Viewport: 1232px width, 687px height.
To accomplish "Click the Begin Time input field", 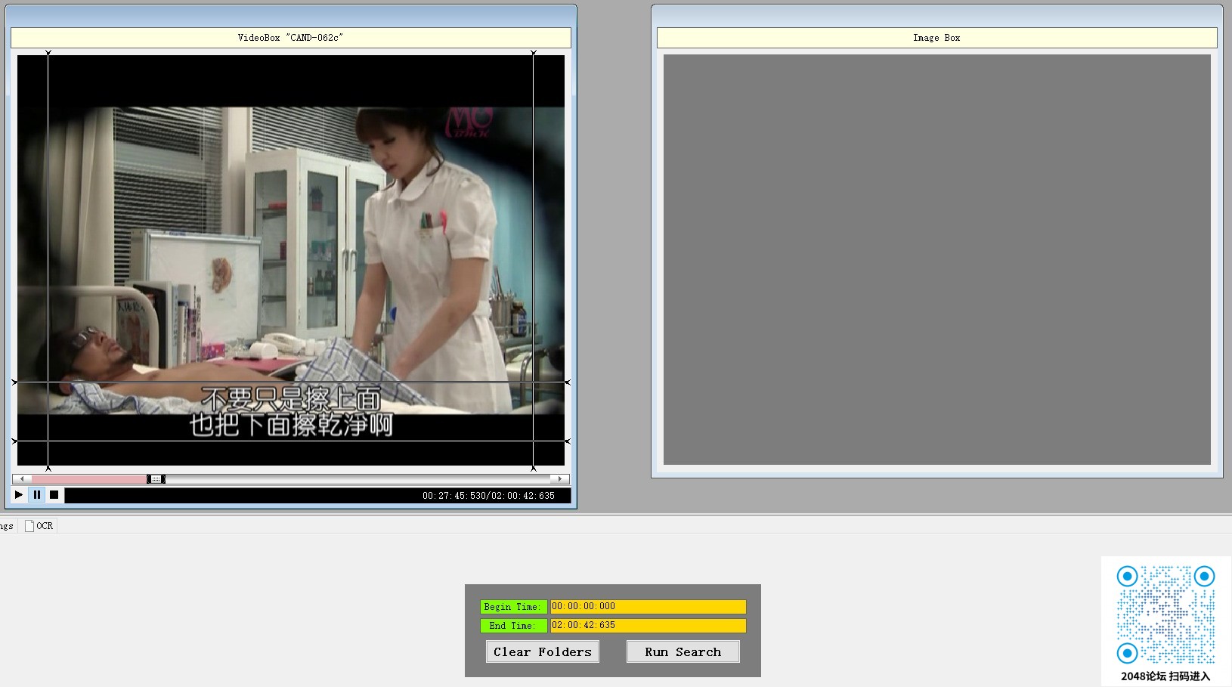I will [x=648, y=606].
